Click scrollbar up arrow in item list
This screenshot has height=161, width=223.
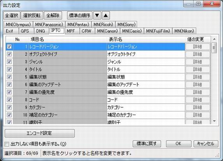214,39
